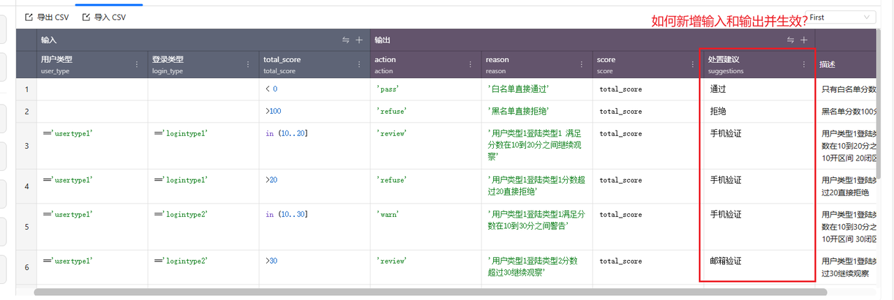Click 导出 CSV to export the table
This screenshot has width=894, height=300.
[x=47, y=17]
